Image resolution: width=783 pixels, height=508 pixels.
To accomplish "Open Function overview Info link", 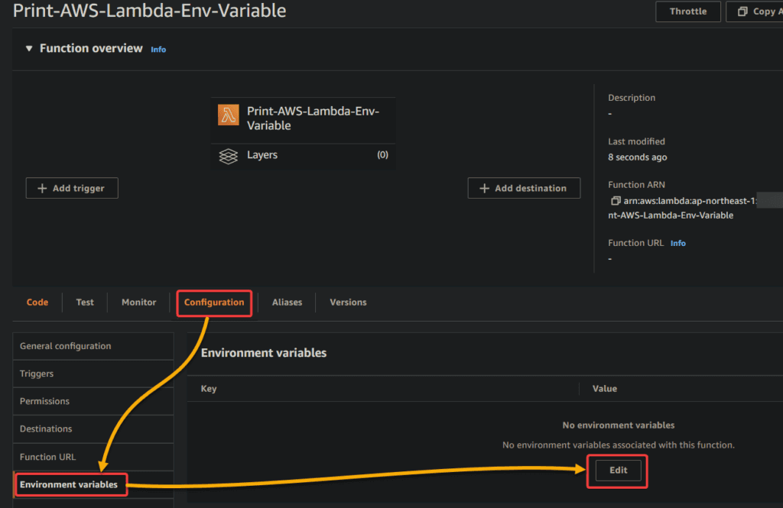I will point(158,50).
